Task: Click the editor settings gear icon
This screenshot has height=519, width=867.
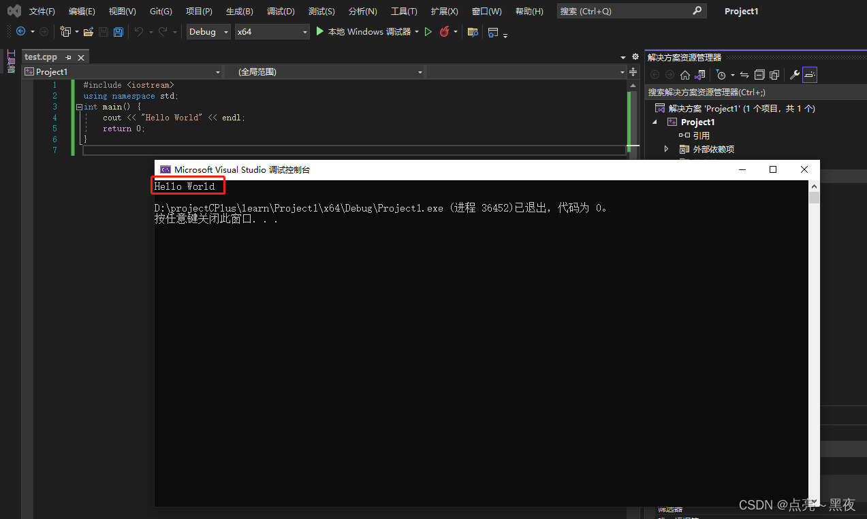Action: click(635, 57)
